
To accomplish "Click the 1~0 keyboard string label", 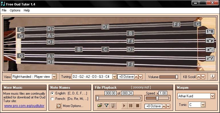I will [x=210, y=31].
